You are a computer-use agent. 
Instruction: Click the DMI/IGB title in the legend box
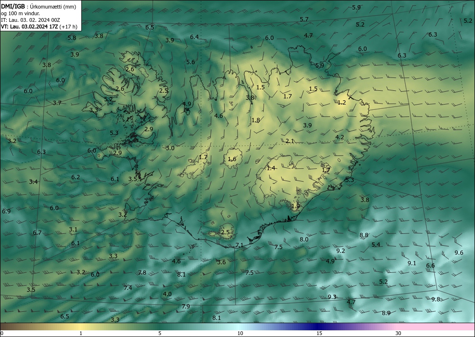click(x=13, y=6)
